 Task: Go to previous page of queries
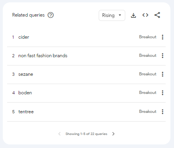[59, 134]
